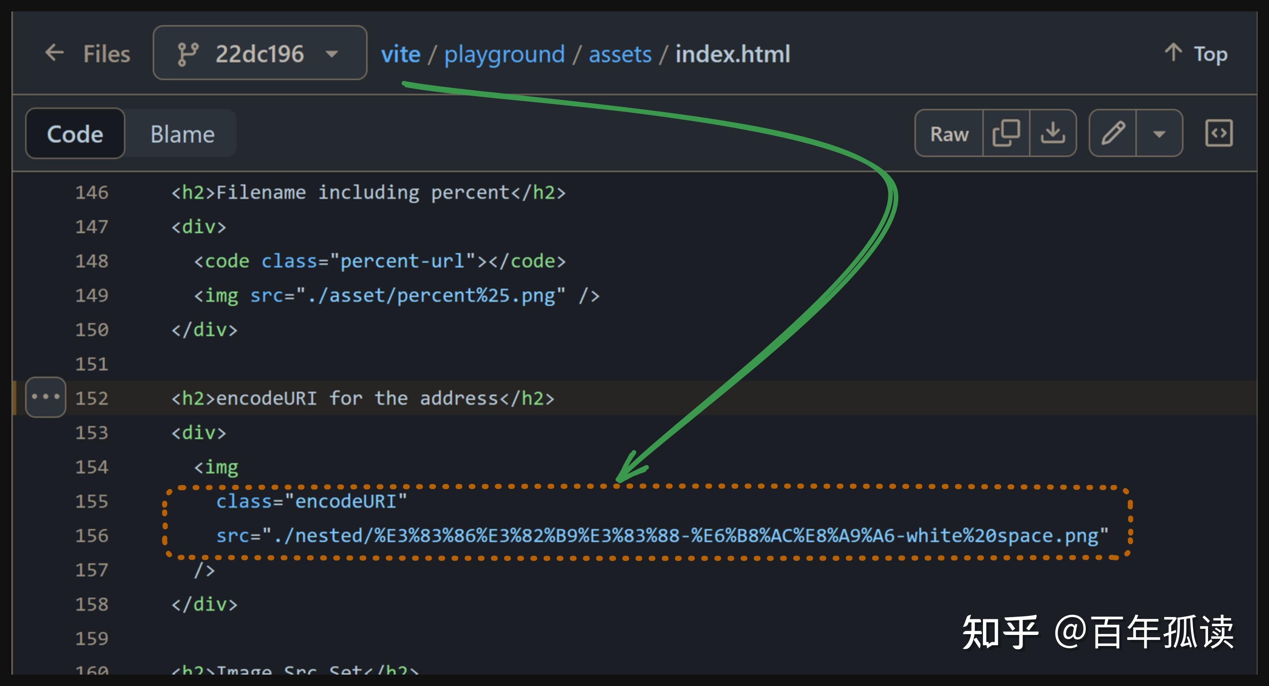Viewport: 1269px width, 686px height.
Task: Click the back arrow beside Files
Action: point(54,53)
